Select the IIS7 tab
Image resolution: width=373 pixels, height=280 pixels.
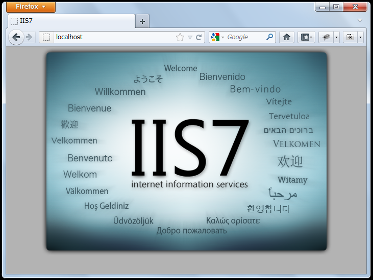pyautogui.click(x=71, y=21)
